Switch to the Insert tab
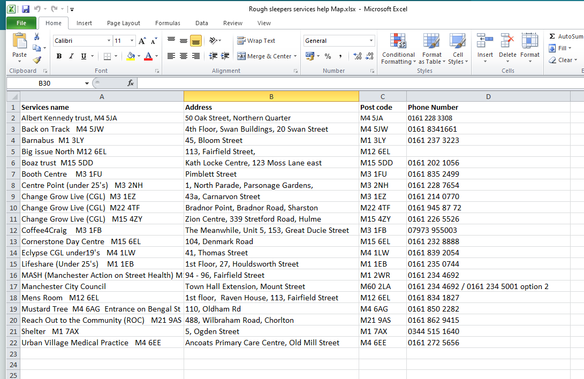The width and height of the screenshot is (584, 379). pyautogui.click(x=84, y=23)
